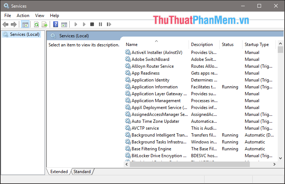Open the Help menu
The image size is (285, 184).
[54, 16]
